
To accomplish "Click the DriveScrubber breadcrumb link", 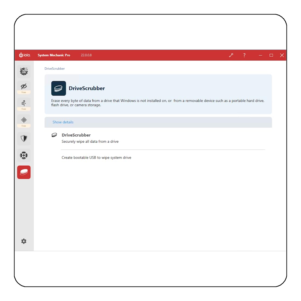I will click(x=55, y=68).
